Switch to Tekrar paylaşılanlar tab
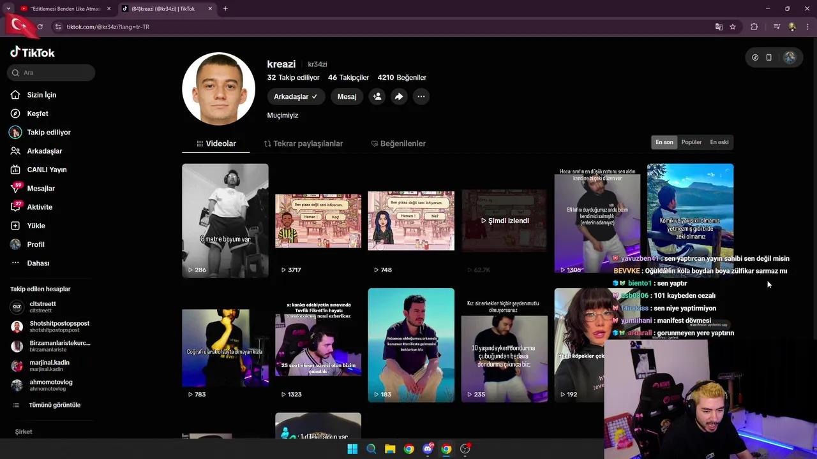The height and width of the screenshot is (459, 817). pyautogui.click(x=303, y=143)
